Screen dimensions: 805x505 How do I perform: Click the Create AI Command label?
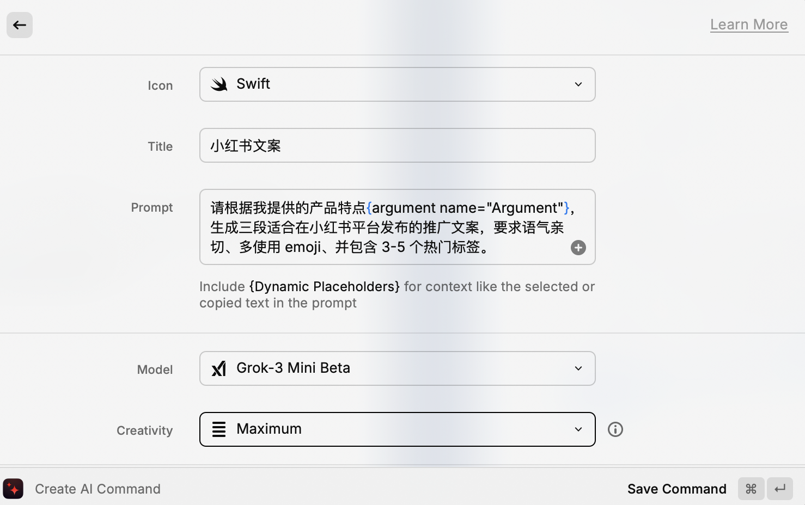click(x=97, y=489)
